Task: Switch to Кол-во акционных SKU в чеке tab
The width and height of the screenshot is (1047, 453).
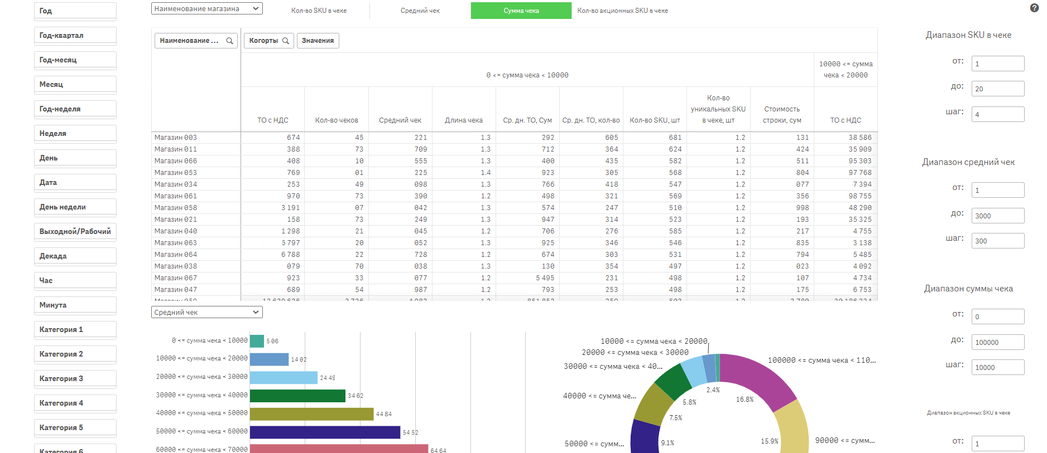Action: (622, 11)
